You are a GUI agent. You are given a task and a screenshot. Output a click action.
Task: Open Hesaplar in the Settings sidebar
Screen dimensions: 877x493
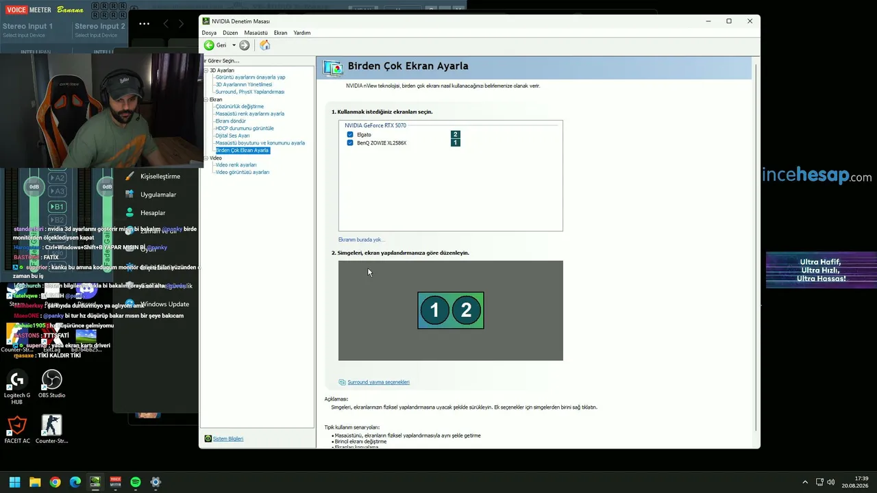(153, 213)
